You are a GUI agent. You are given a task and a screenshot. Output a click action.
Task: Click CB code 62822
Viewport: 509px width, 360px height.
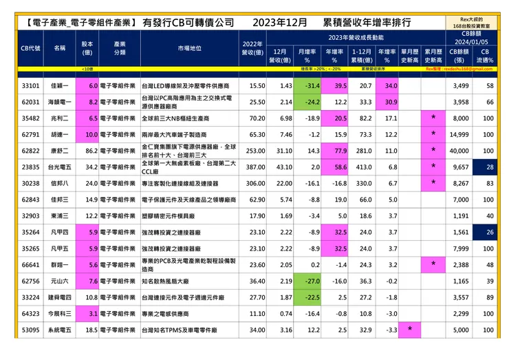30,151
